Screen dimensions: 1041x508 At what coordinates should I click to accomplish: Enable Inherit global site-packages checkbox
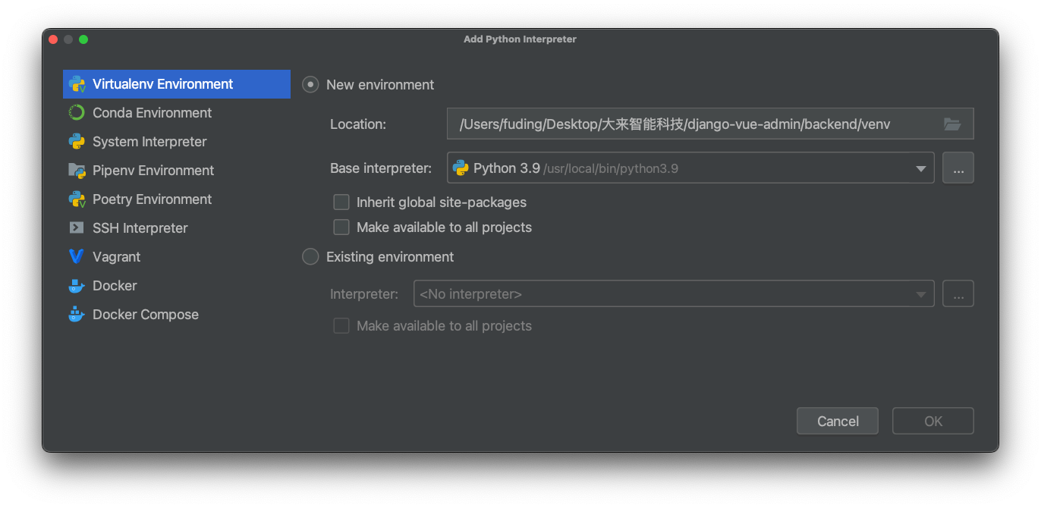[x=341, y=202]
